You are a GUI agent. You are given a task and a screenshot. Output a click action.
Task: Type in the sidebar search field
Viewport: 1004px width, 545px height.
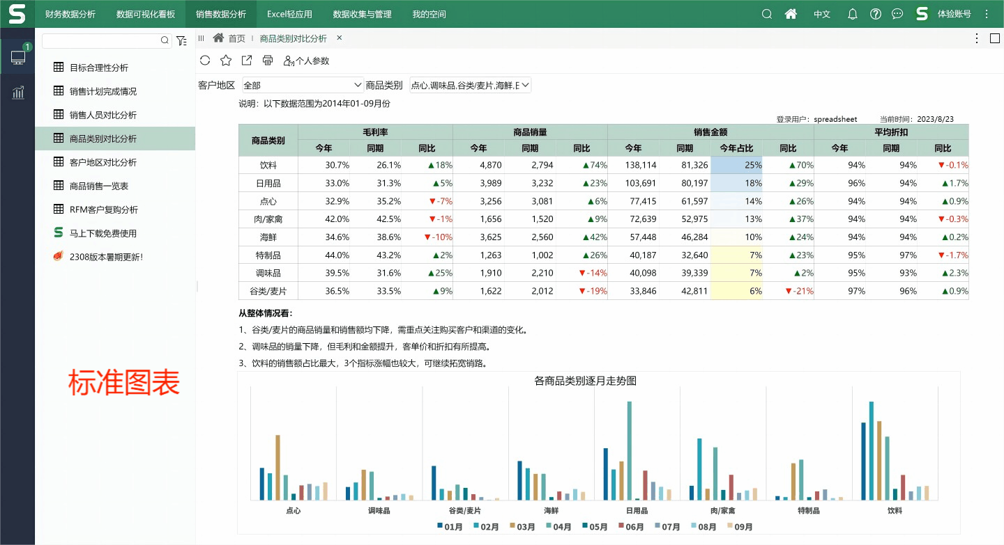(101, 41)
